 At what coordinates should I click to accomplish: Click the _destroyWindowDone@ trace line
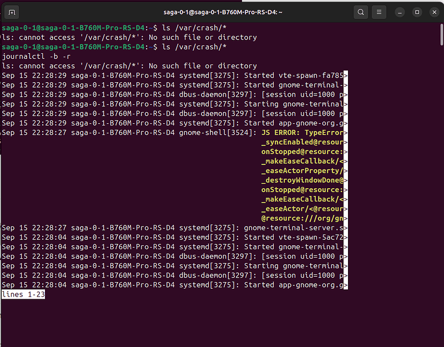pos(302,180)
